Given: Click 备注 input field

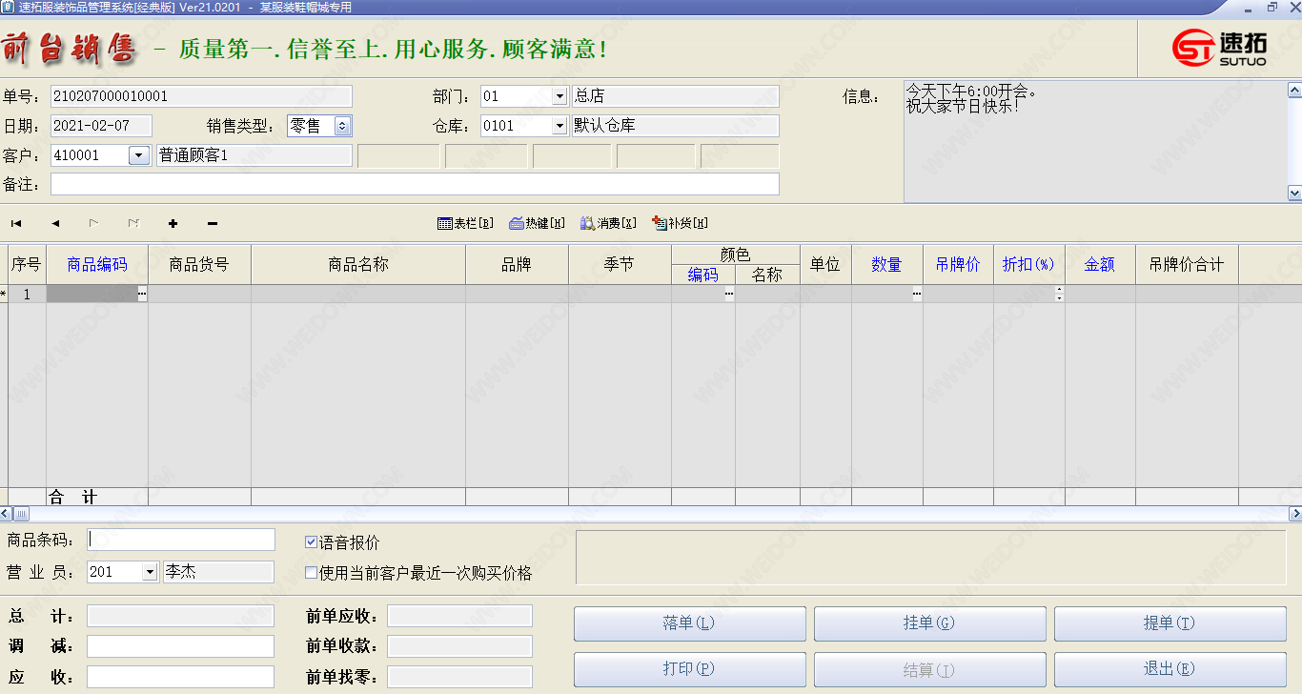Looking at the screenshot, I should (415, 184).
